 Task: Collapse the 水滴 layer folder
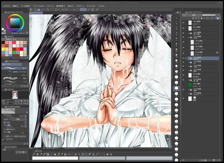tap(188, 38)
